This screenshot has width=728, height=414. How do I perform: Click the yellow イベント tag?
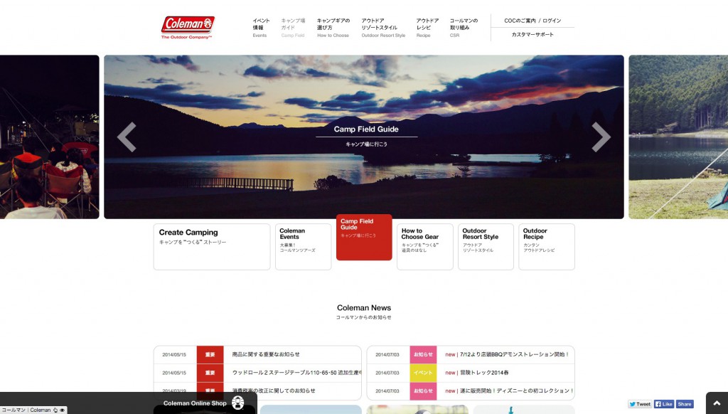click(x=423, y=373)
